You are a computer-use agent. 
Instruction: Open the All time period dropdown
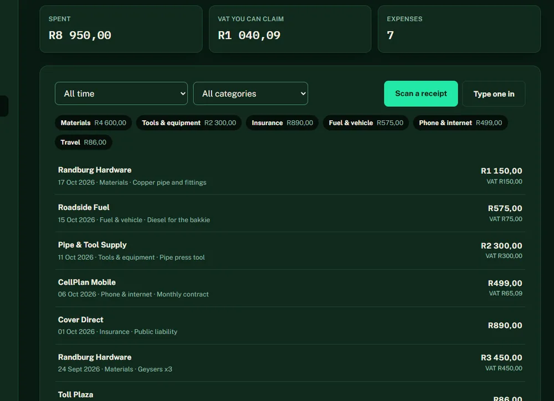[121, 94]
